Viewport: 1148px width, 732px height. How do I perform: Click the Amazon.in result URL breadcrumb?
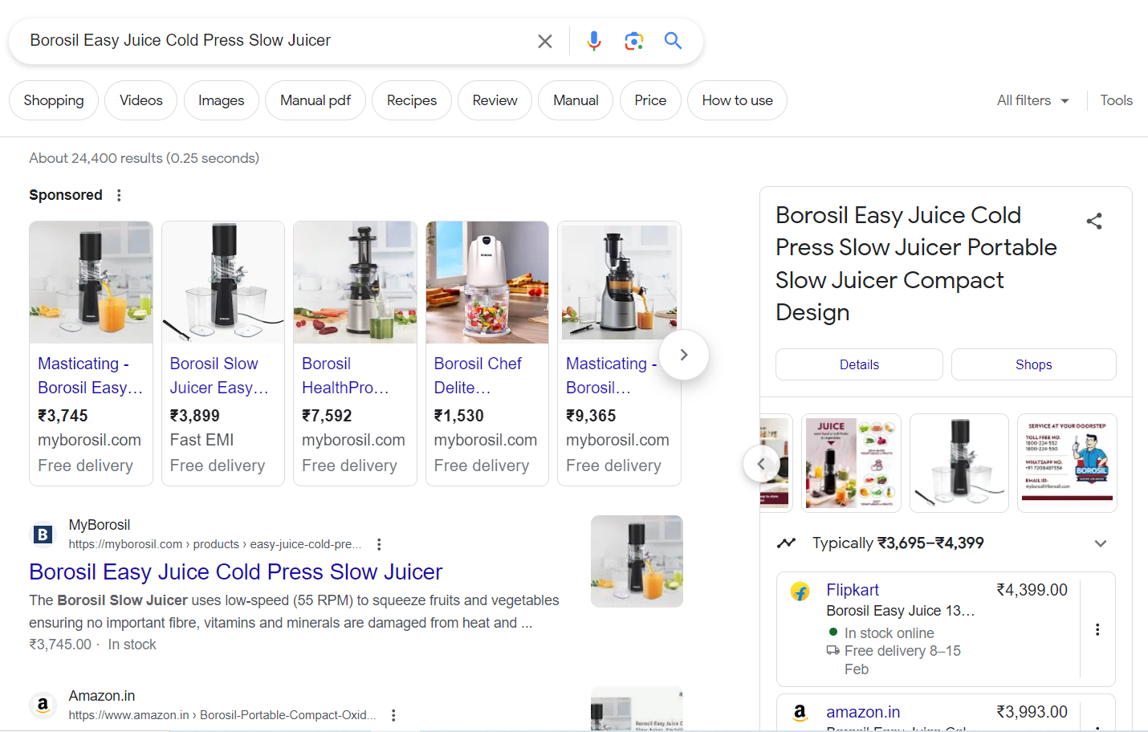tap(222, 715)
